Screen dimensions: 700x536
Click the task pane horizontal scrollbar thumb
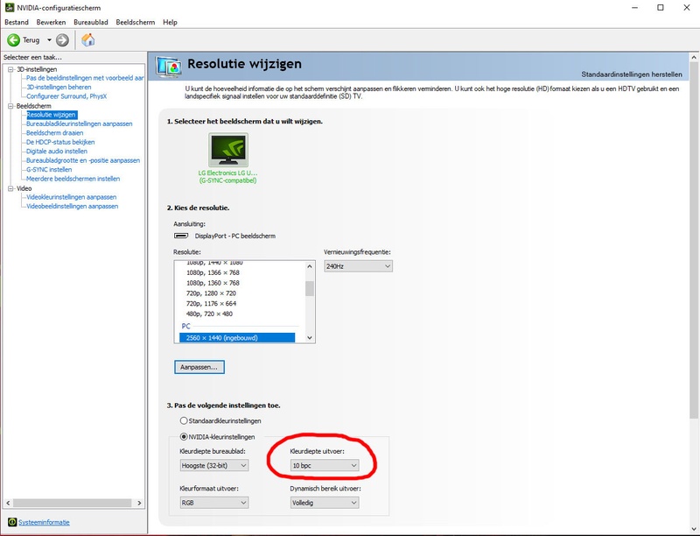72,503
